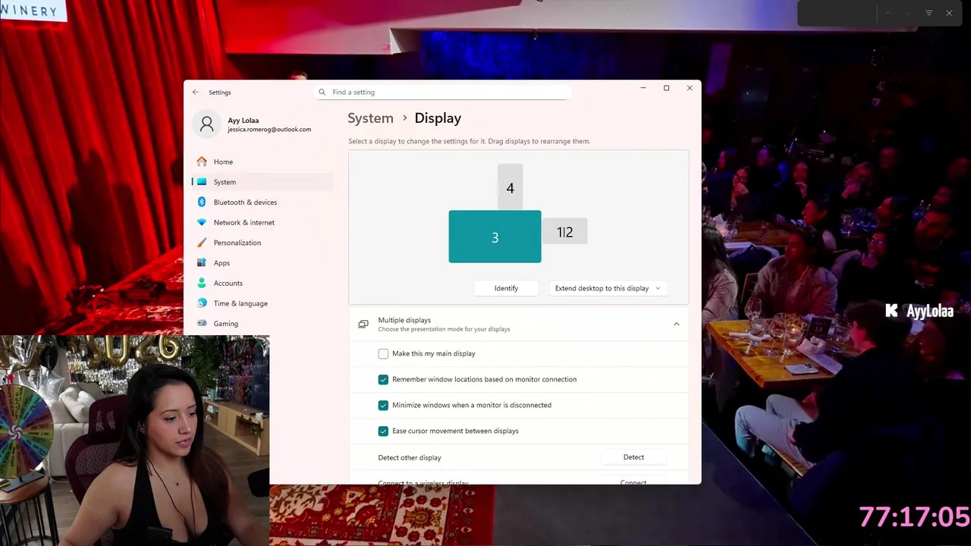The width and height of the screenshot is (971, 546).
Task: Uncheck Minimize windows when monitor is disconnected
Action: (x=383, y=405)
